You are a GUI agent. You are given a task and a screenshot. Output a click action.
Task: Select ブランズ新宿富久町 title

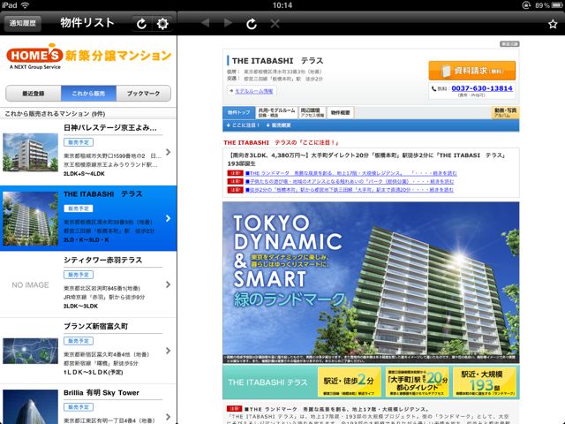96,326
